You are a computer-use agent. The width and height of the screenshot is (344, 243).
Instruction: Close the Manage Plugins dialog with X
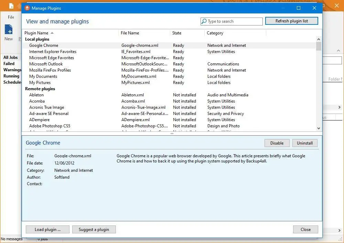click(x=314, y=8)
